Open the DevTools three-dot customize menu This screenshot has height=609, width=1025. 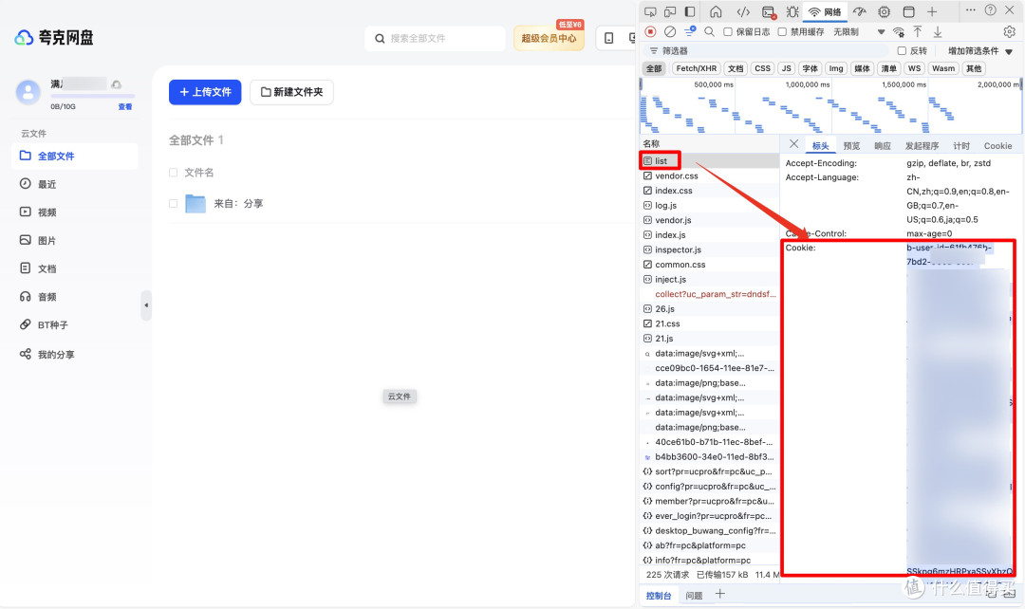click(x=971, y=10)
